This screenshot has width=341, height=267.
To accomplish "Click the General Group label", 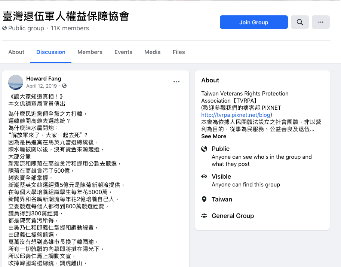I will click(x=233, y=216).
